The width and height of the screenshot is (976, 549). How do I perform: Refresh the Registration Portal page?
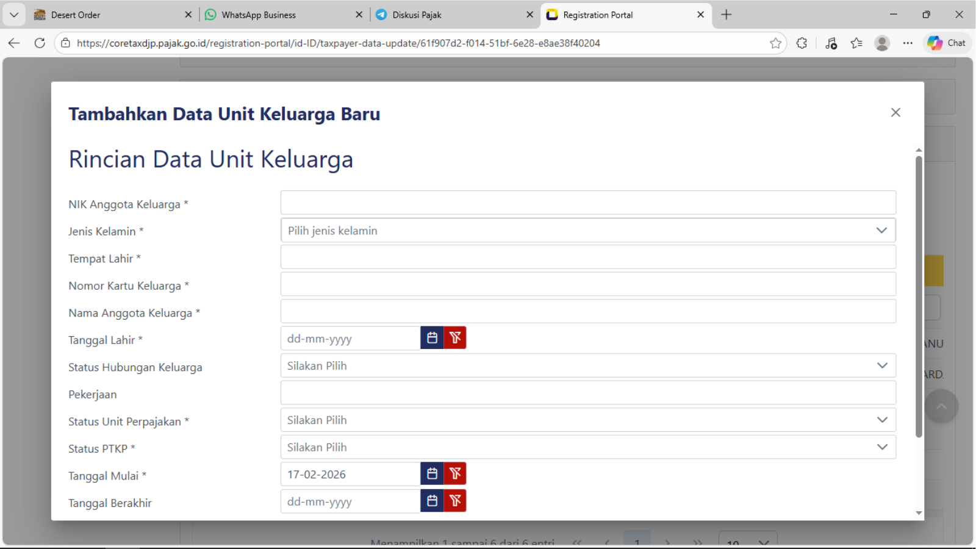point(40,43)
